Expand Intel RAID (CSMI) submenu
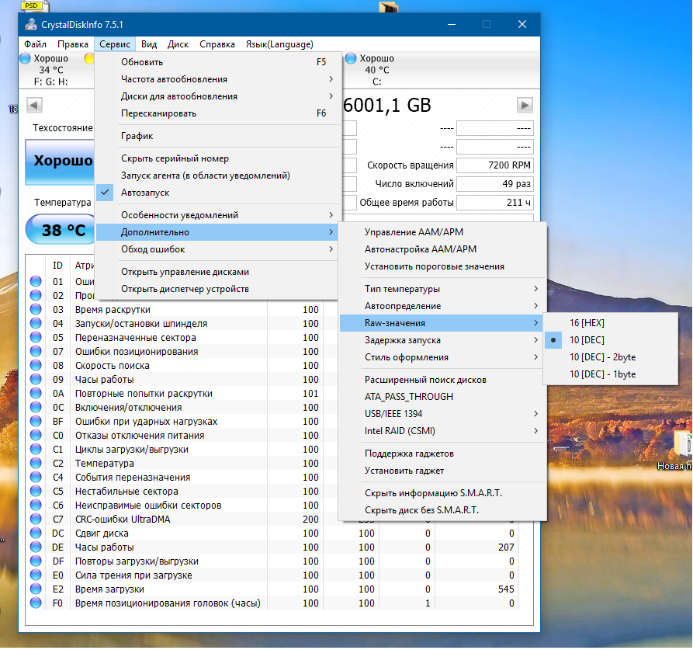The image size is (693, 650). (442, 431)
